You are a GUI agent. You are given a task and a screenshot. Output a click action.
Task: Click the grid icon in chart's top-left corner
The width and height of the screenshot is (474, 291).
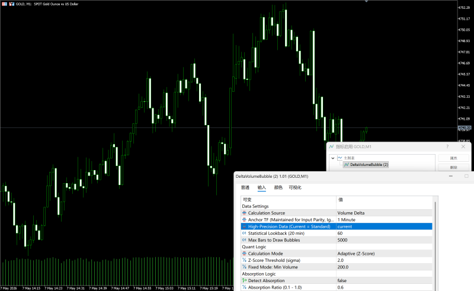pos(4,4)
